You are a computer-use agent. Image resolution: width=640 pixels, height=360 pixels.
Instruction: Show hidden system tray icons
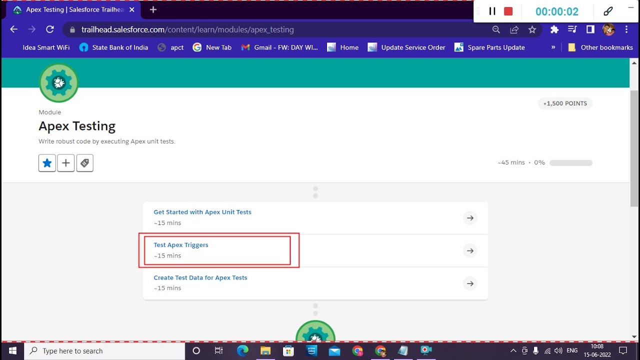513,351
